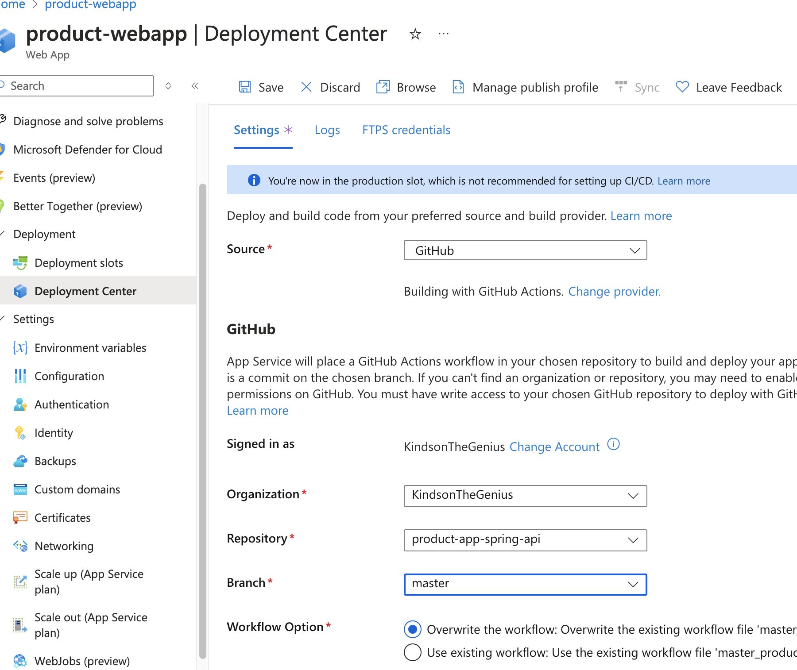The width and height of the screenshot is (797, 670).
Task: Expand the Organization dropdown
Action: tap(525, 496)
